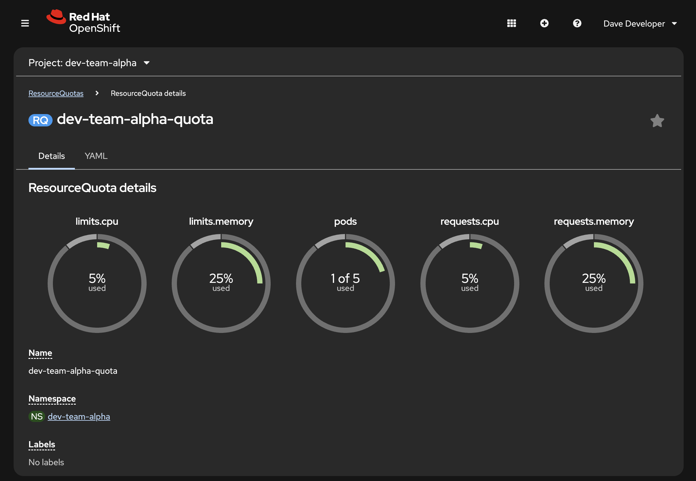
Task: Click the limits.cpu 5% donut chart
Action: click(97, 283)
